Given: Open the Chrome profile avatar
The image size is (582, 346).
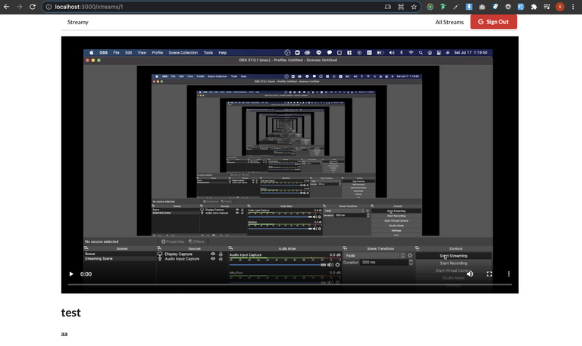Looking at the screenshot, I should pos(560,7).
